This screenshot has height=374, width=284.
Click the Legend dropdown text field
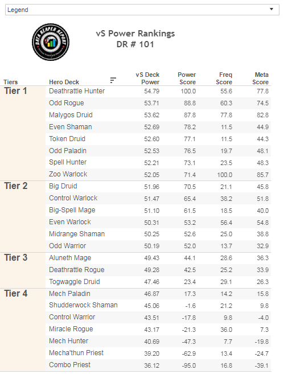click(x=142, y=10)
